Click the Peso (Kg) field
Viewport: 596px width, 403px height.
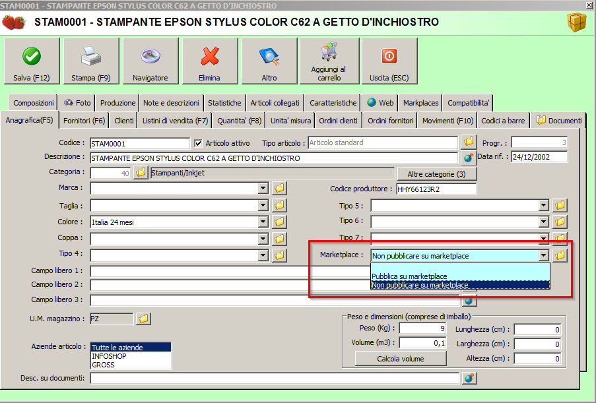tap(422, 328)
